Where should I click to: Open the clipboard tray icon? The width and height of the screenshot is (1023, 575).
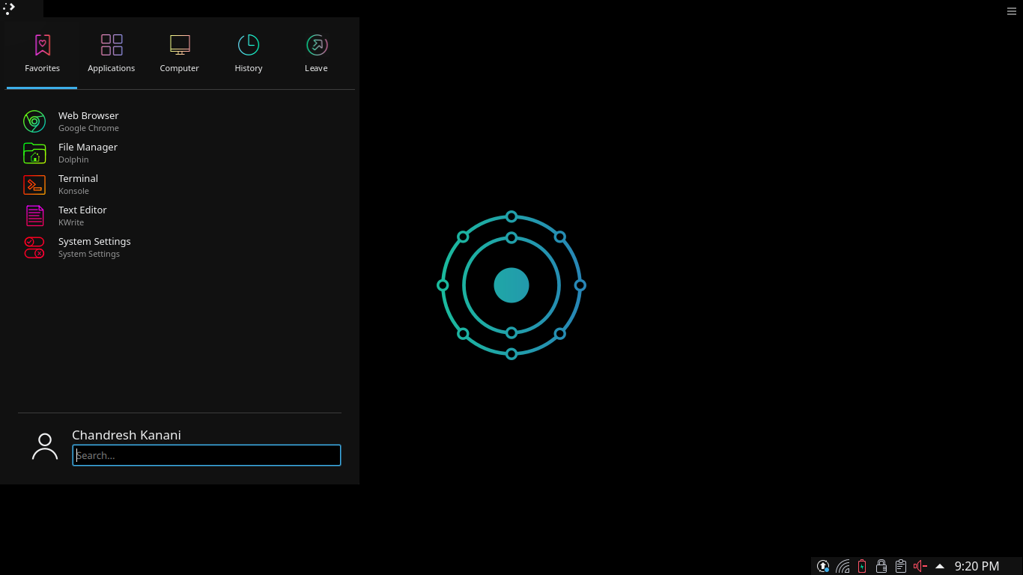point(901,566)
